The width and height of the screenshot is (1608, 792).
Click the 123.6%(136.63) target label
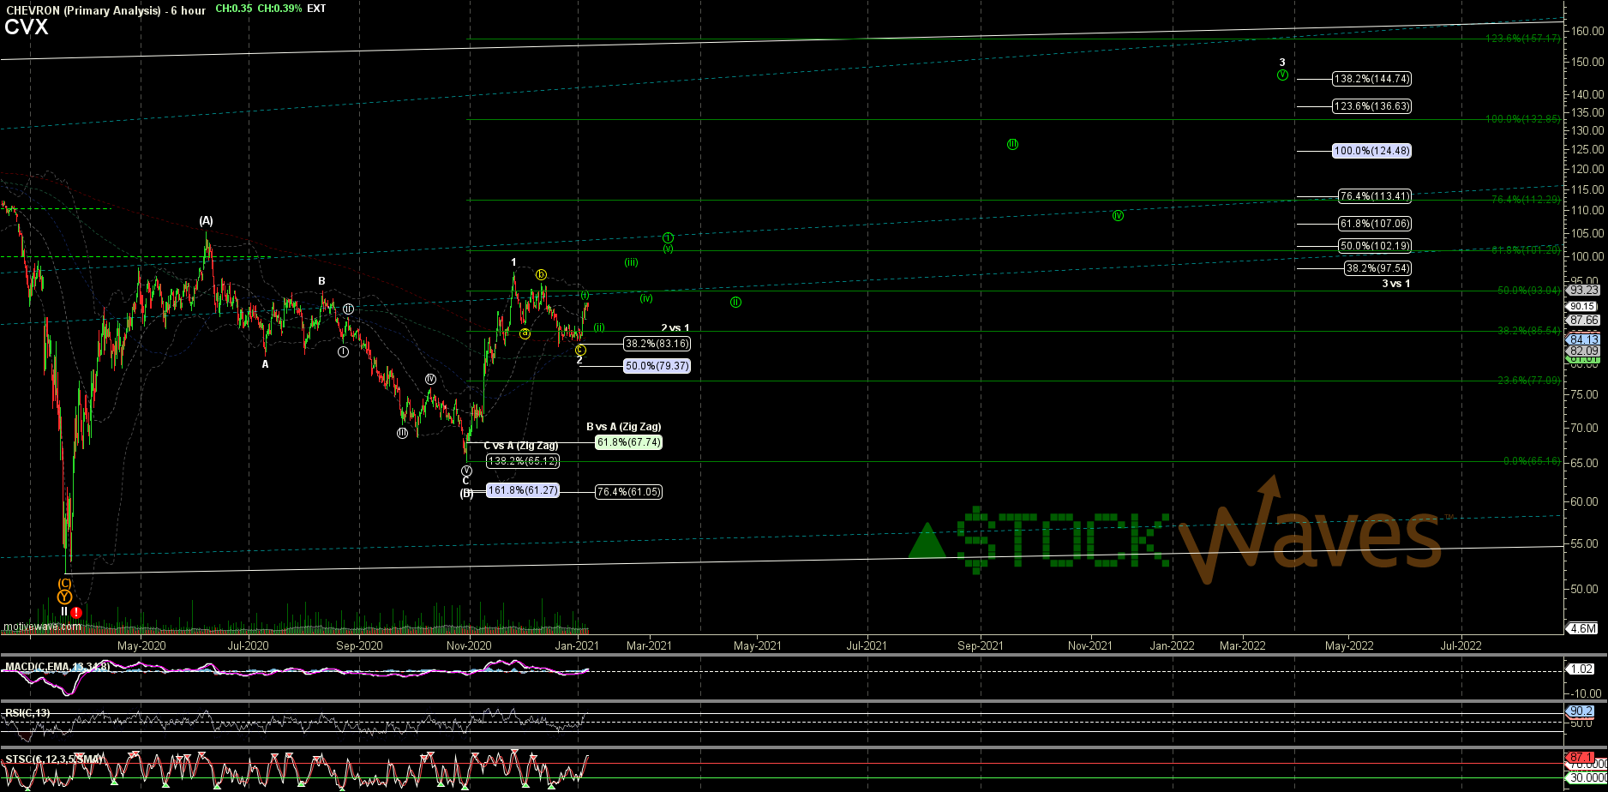pyautogui.click(x=1371, y=106)
